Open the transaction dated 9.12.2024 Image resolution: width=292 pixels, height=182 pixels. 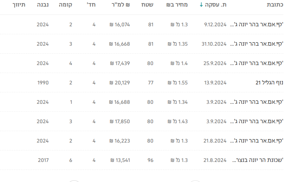[215, 25]
